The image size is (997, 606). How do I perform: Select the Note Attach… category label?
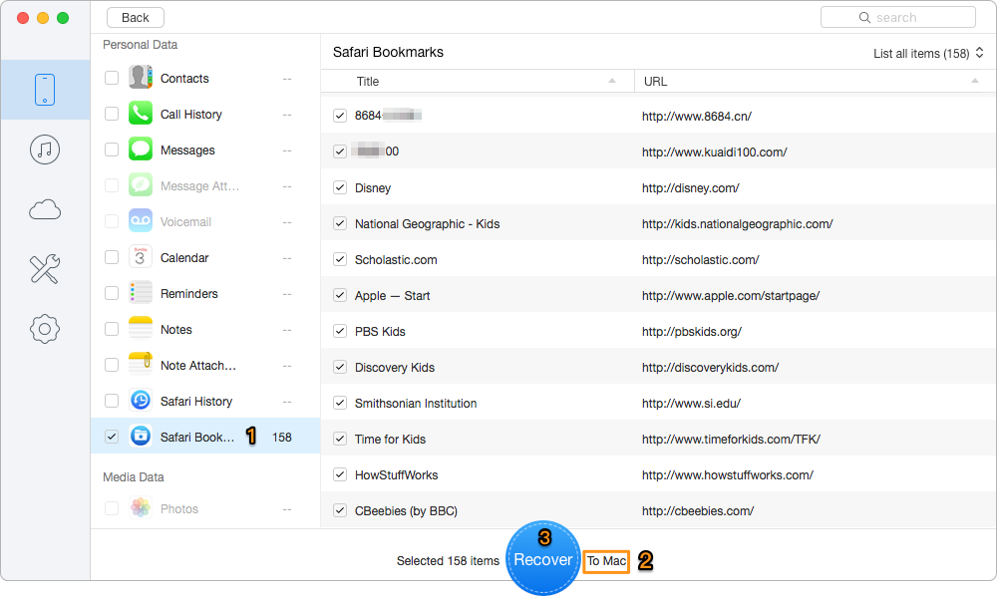(197, 366)
